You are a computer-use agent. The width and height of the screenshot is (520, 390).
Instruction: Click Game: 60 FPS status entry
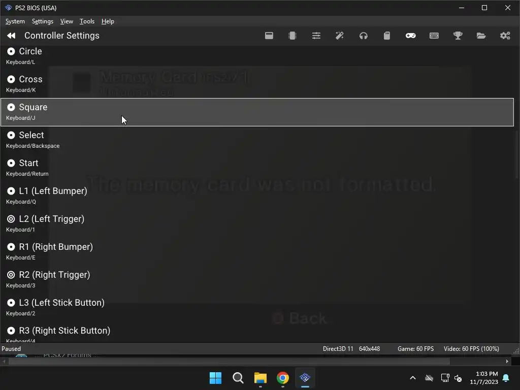click(415, 349)
